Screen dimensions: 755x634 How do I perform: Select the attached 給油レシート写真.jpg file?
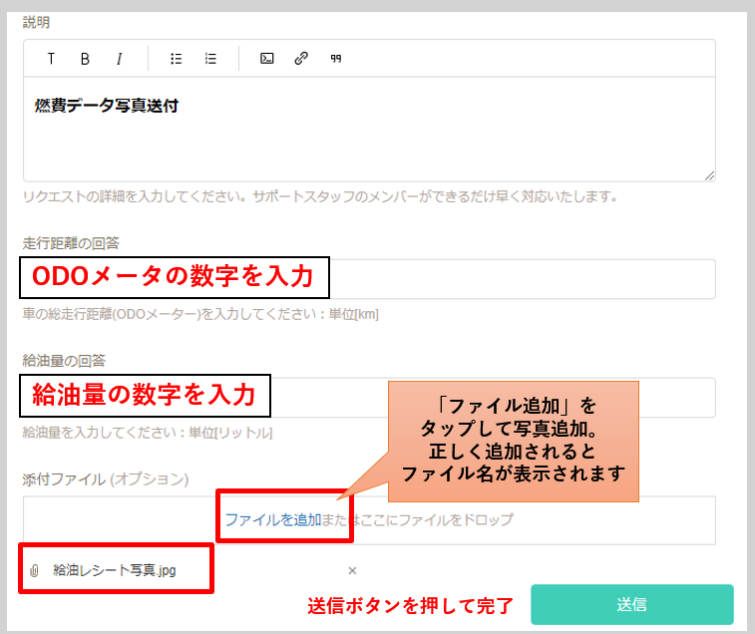click(x=115, y=570)
